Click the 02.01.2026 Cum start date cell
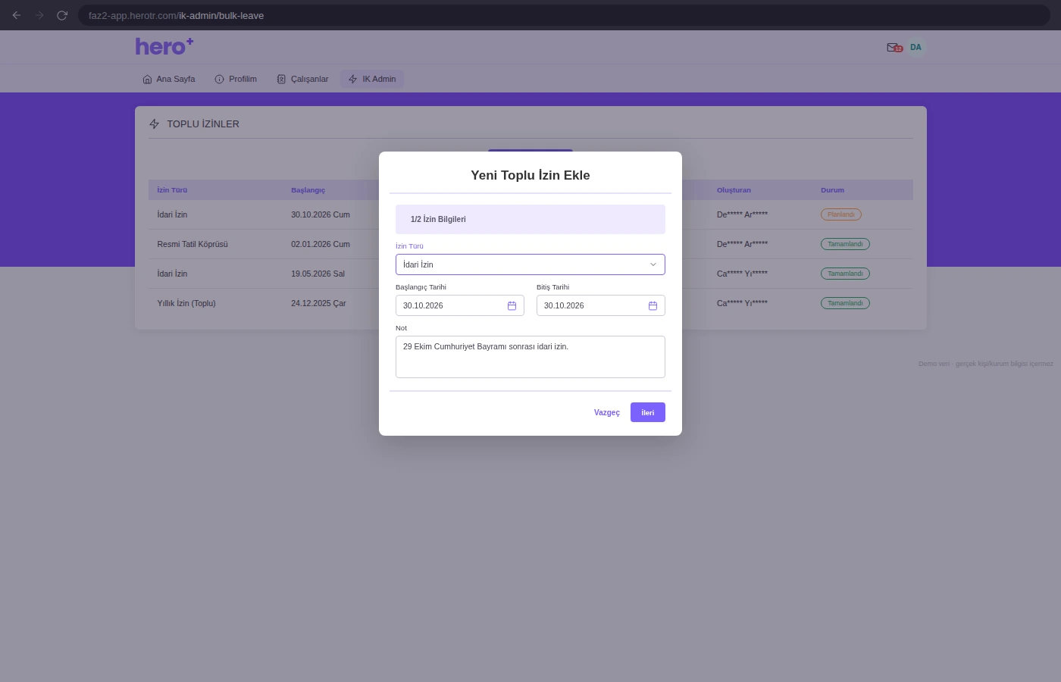The width and height of the screenshot is (1061, 682). click(321, 244)
